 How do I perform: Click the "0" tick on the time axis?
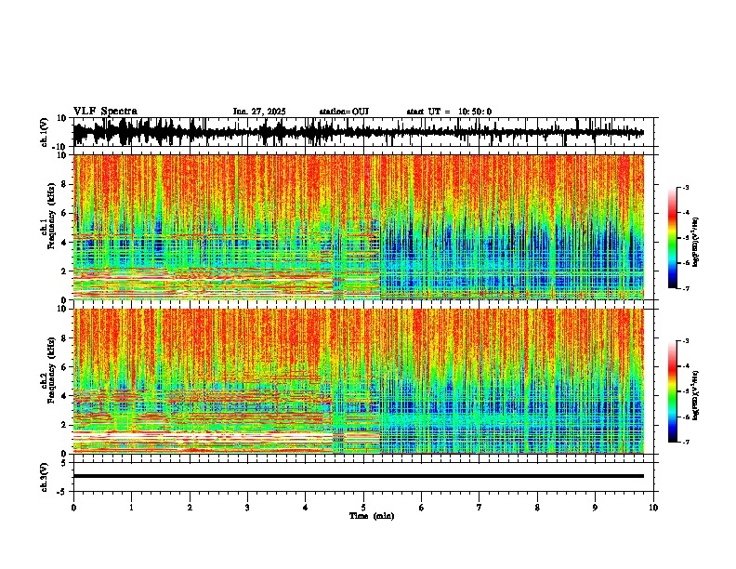[73, 508]
